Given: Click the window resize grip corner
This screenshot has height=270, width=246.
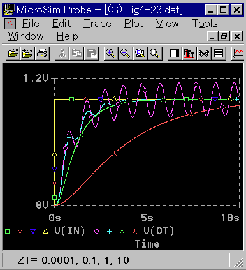Looking at the screenshot, I should point(238,262).
